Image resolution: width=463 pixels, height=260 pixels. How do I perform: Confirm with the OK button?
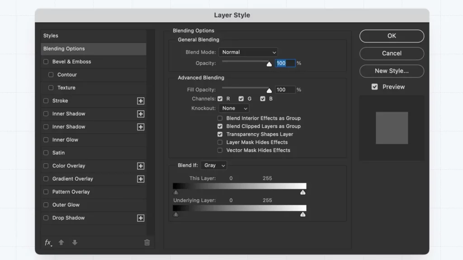[392, 36]
